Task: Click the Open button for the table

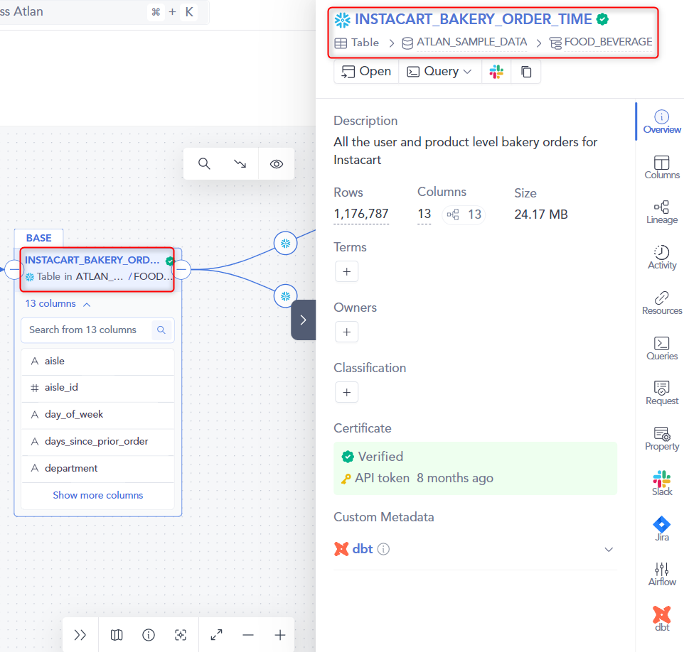Action: [x=365, y=71]
